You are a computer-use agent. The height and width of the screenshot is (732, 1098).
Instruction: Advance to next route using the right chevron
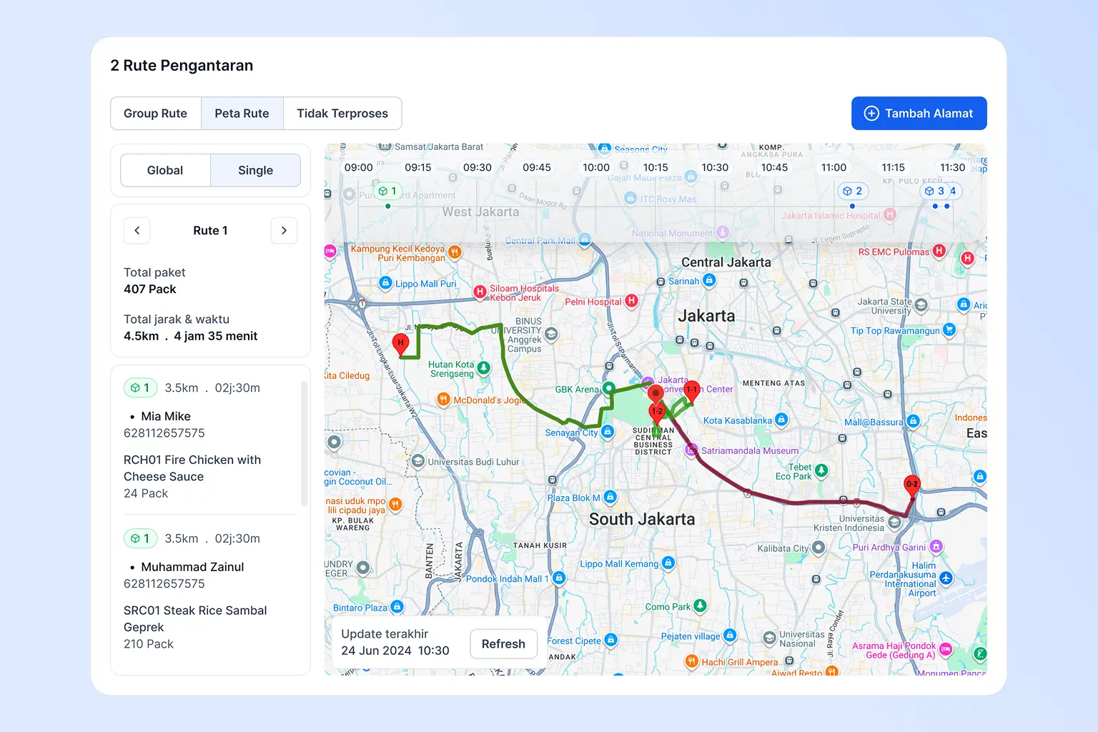click(284, 230)
